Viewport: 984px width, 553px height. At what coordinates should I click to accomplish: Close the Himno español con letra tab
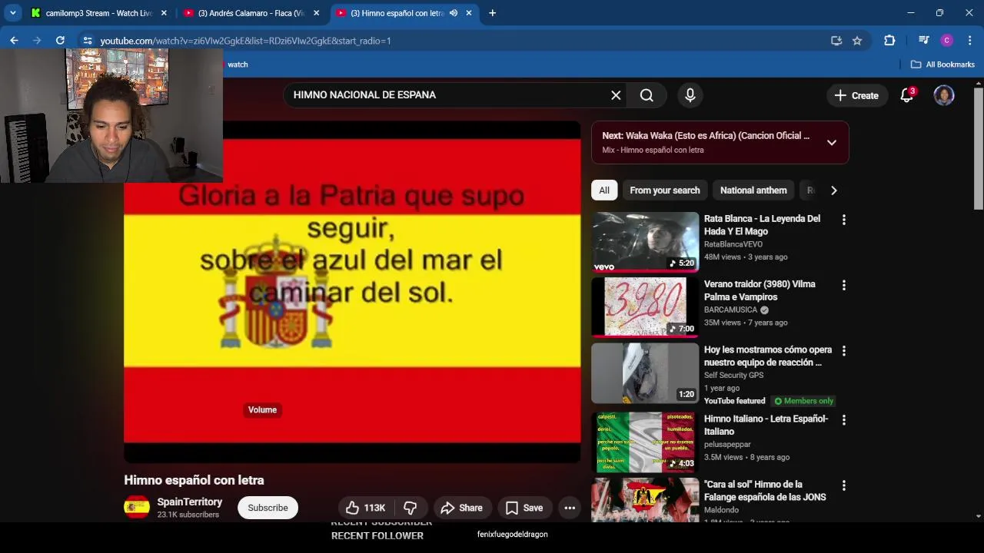point(469,13)
